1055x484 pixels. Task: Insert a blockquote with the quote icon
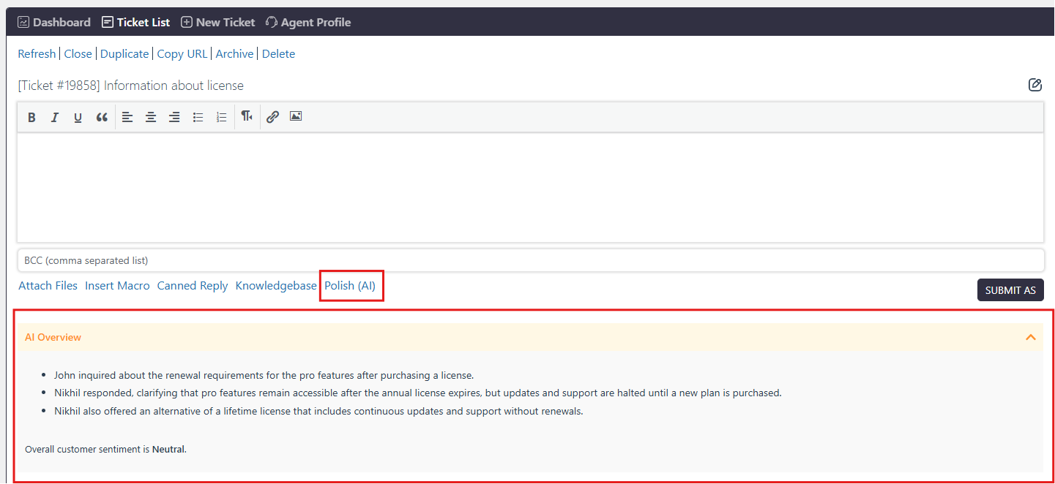pos(102,117)
